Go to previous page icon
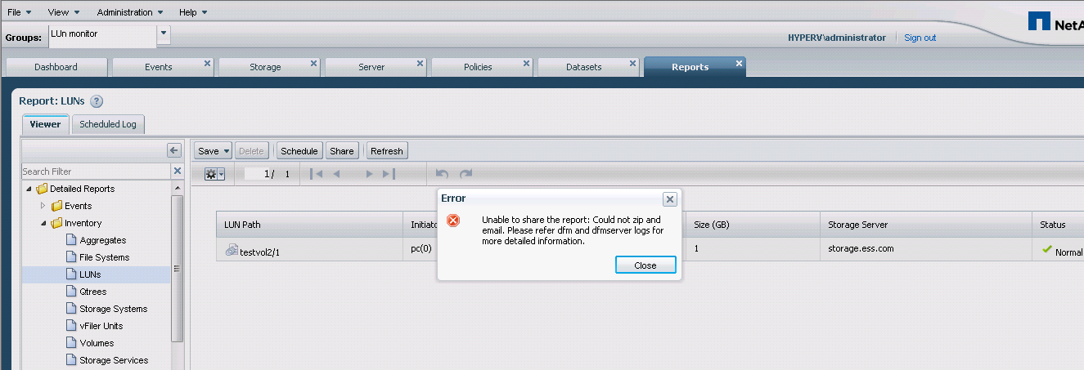Screen dimensions: 1084x370 pyautogui.click(x=336, y=174)
